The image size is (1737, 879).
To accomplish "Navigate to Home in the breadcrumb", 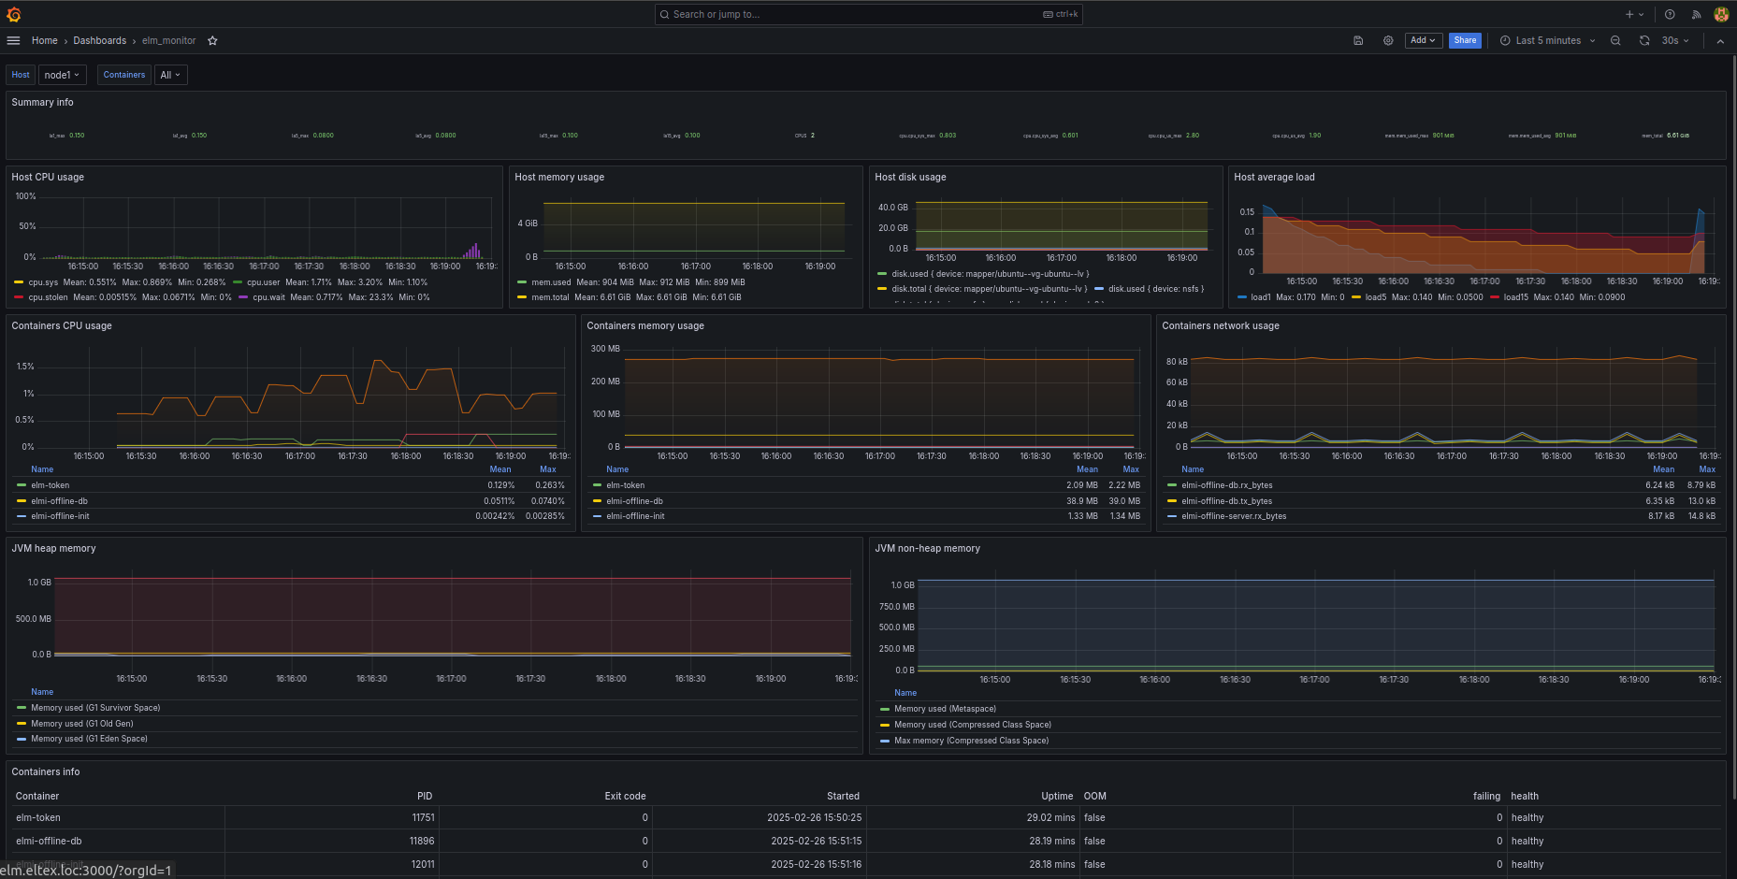I will pyautogui.click(x=44, y=41).
